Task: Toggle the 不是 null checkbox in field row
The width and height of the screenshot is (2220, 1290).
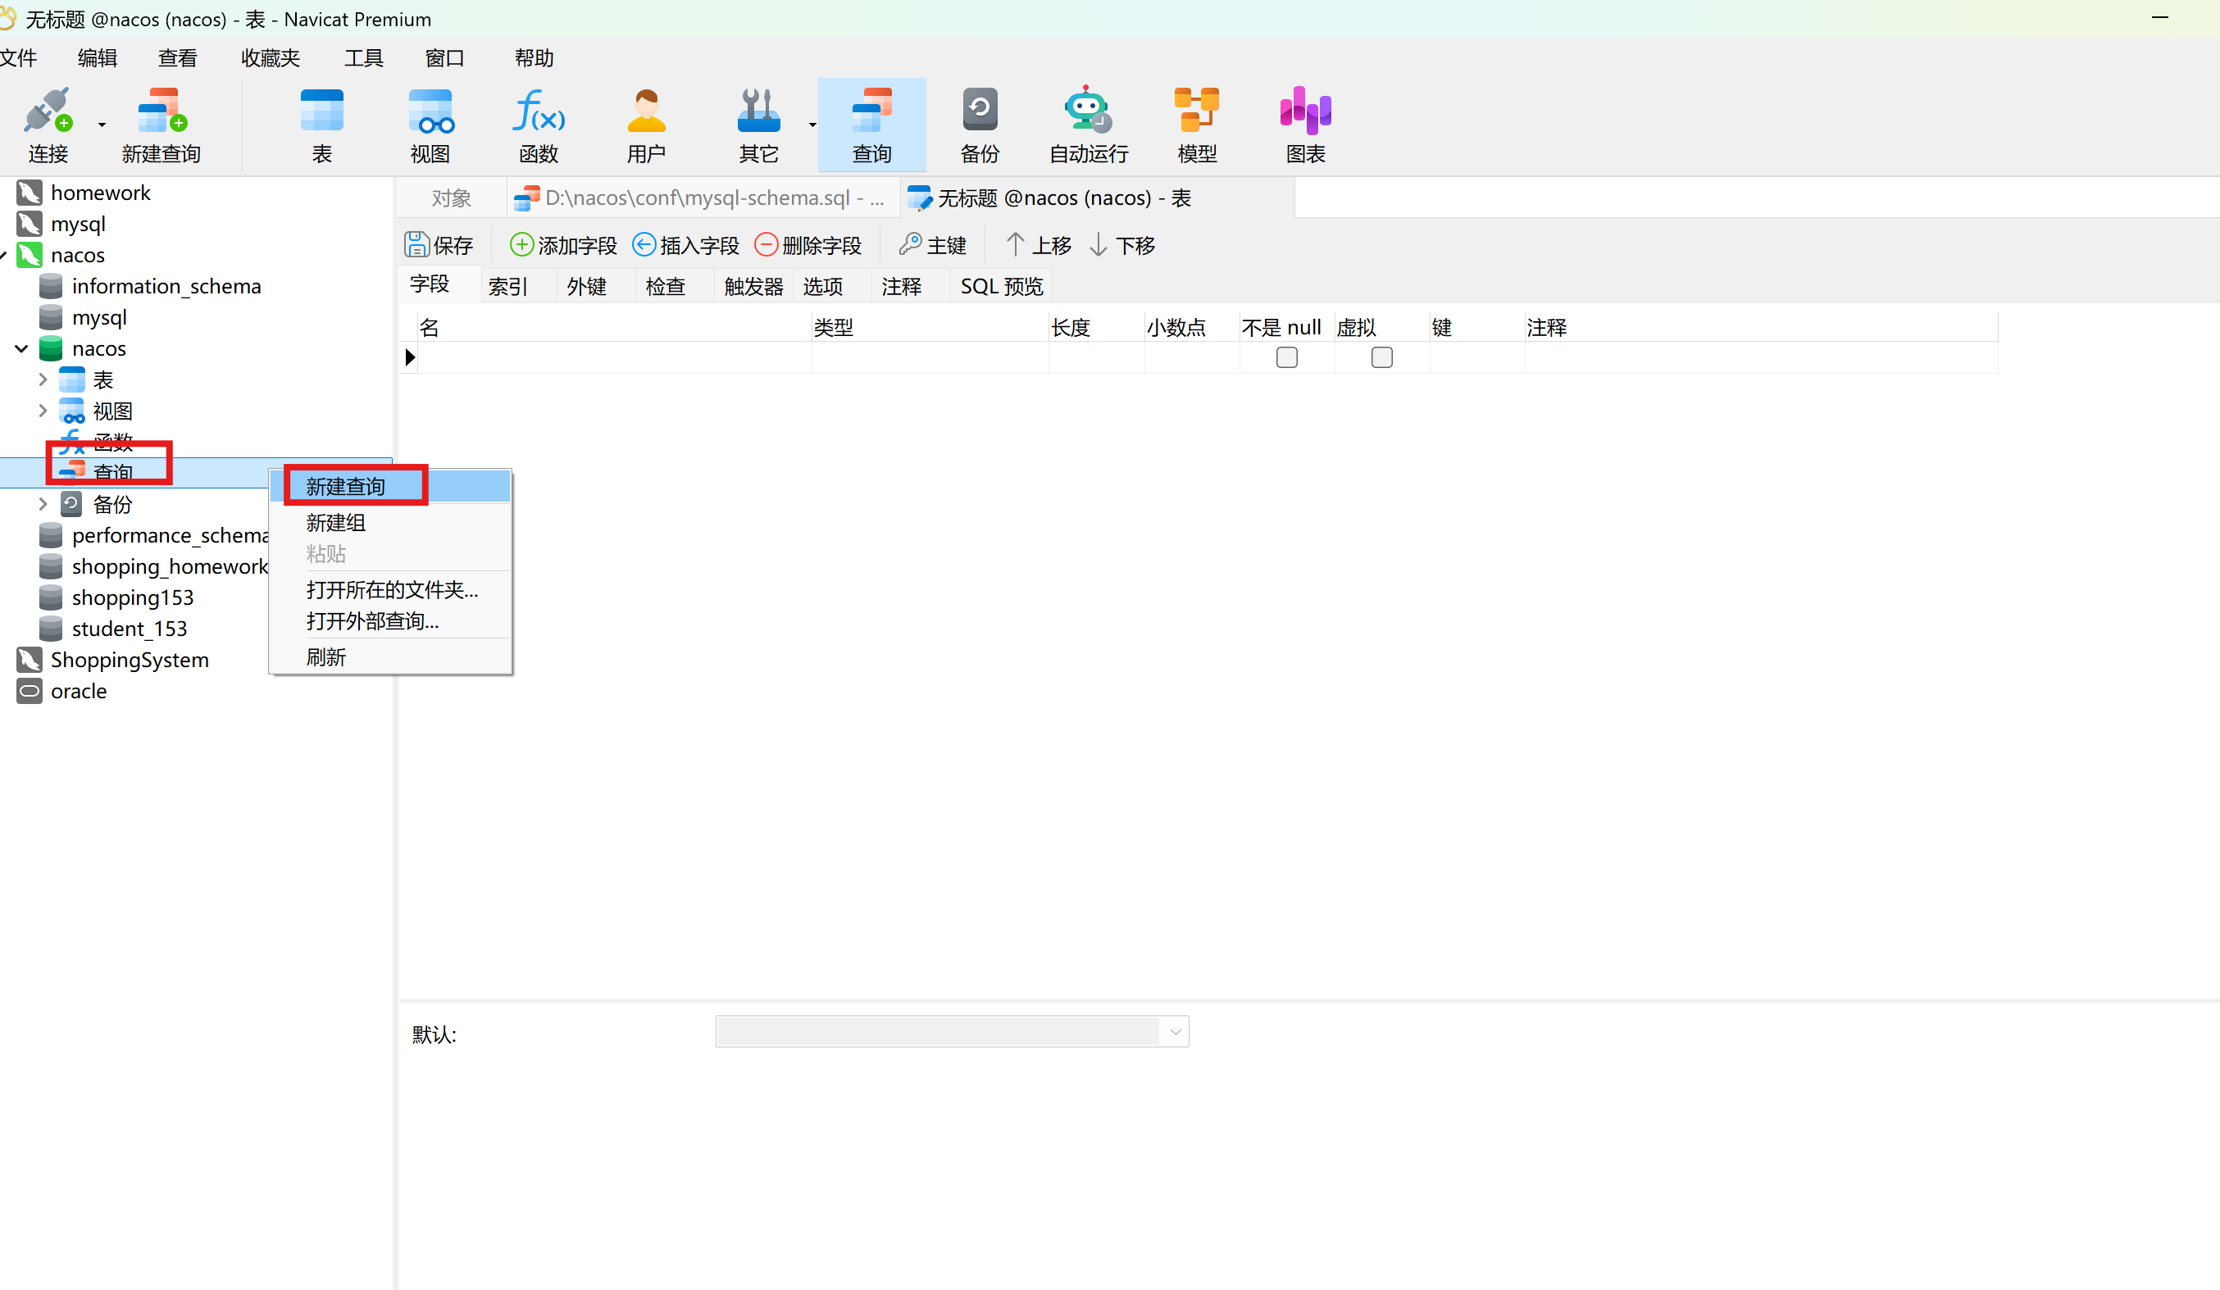Action: 1286,357
